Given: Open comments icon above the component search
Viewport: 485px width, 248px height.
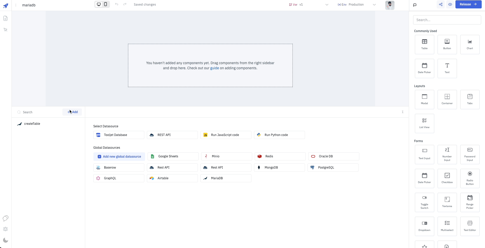Looking at the screenshot, I should point(415,5).
